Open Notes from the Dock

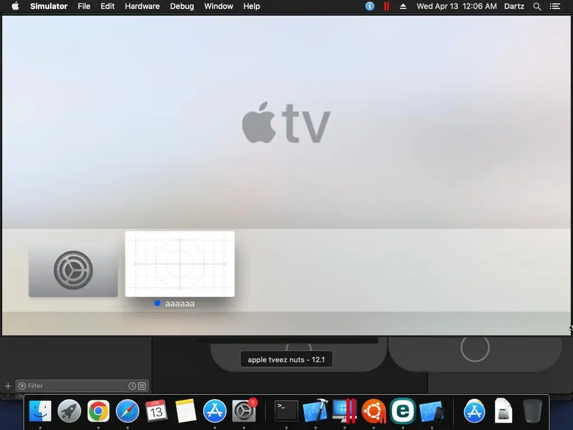pyautogui.click(x=186, y=411)
